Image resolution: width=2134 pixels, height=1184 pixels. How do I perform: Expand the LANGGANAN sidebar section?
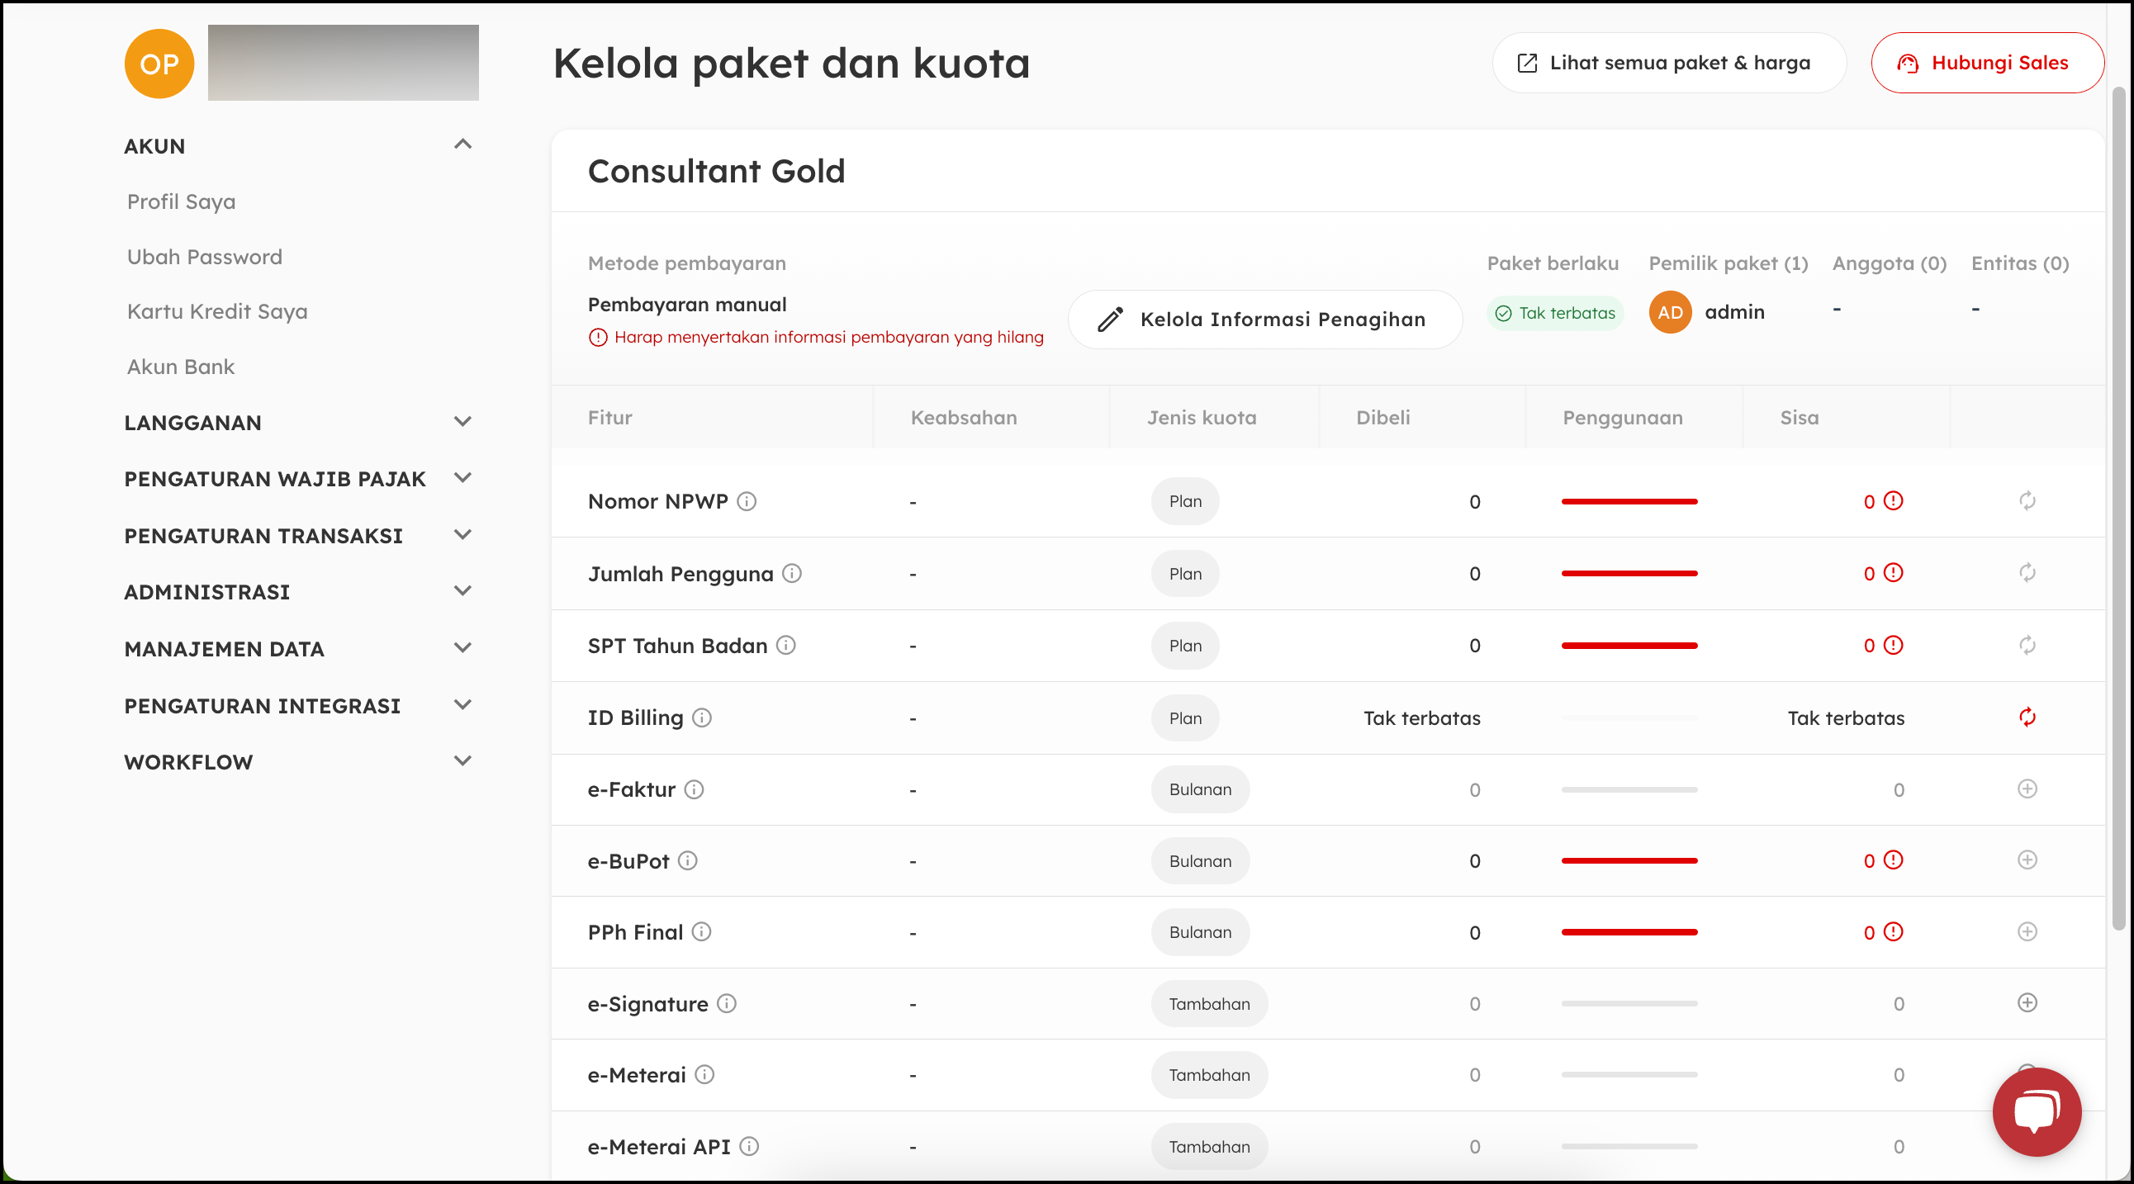click(462, 421)
